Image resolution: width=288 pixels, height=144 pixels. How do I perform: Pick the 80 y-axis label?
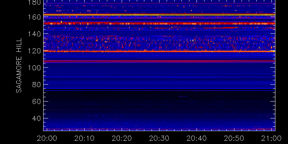point(36,85)
